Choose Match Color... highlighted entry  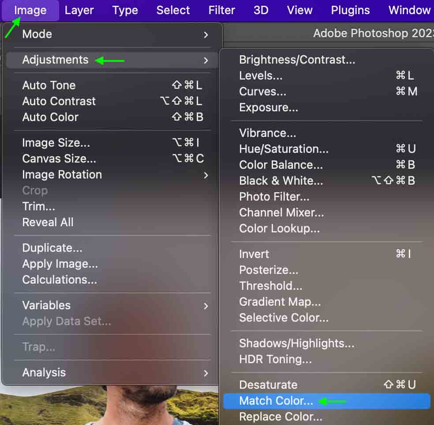[327, 401]
